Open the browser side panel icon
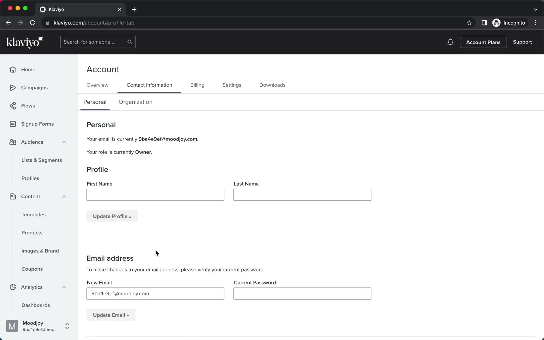The image size is (544, 340). pyautogui.click(x=484, y=23)
